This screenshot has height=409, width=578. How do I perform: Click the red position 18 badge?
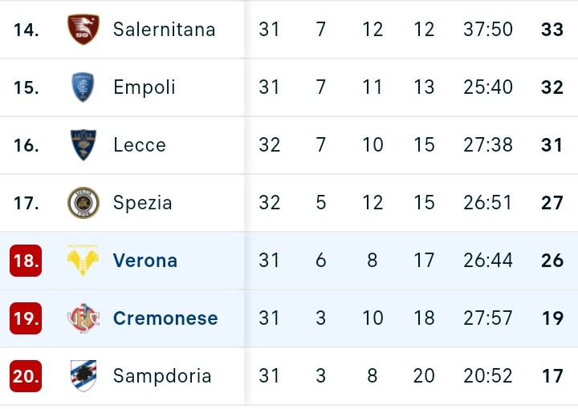pos(26,261)
